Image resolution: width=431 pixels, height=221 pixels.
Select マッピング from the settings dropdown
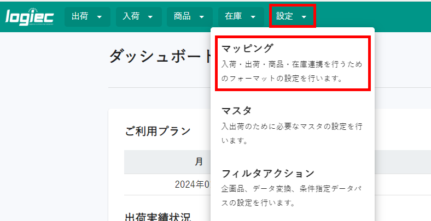tap(247, 49)
